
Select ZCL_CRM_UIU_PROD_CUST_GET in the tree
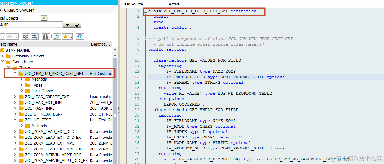pos(54,73)
